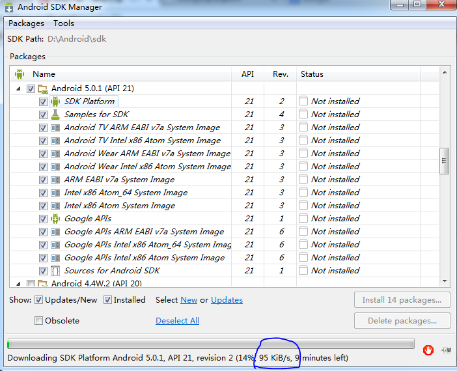Open the Packages menu

coord(26,23)
